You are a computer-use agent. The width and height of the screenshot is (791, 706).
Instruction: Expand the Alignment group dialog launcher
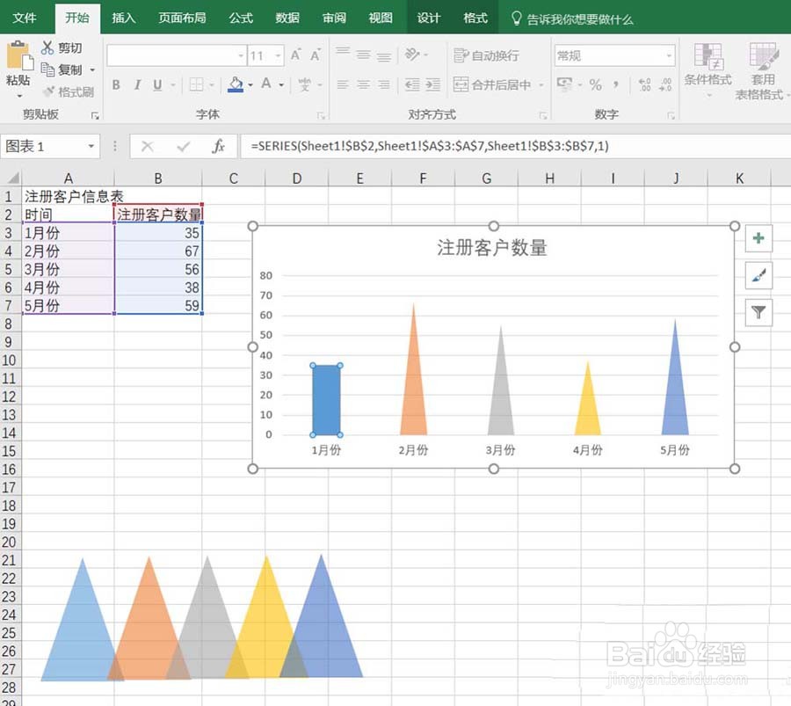tap(543, 116)
